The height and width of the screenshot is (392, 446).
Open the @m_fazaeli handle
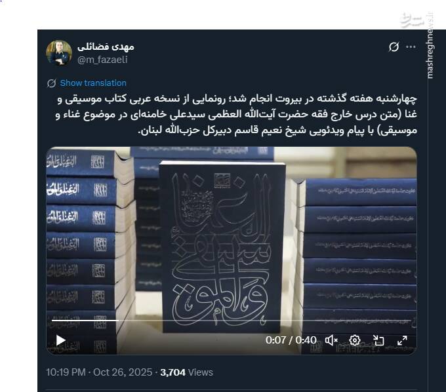(x=102, y=60)
